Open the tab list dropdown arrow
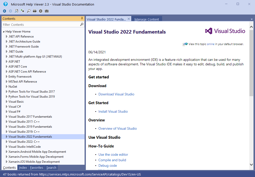Viewport: 255px width, 177px height. (x=252, y=19)
